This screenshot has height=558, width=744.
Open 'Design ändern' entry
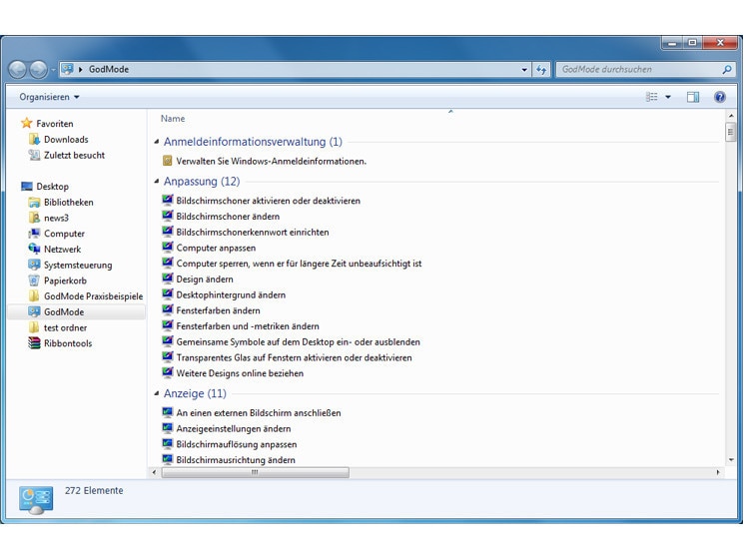pyautogui.click(x=204, y=279)
